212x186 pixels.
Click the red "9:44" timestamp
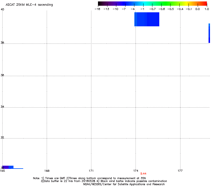coord(143,174)
